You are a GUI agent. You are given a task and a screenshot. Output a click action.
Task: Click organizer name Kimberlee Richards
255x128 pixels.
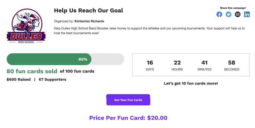(89, 21)
